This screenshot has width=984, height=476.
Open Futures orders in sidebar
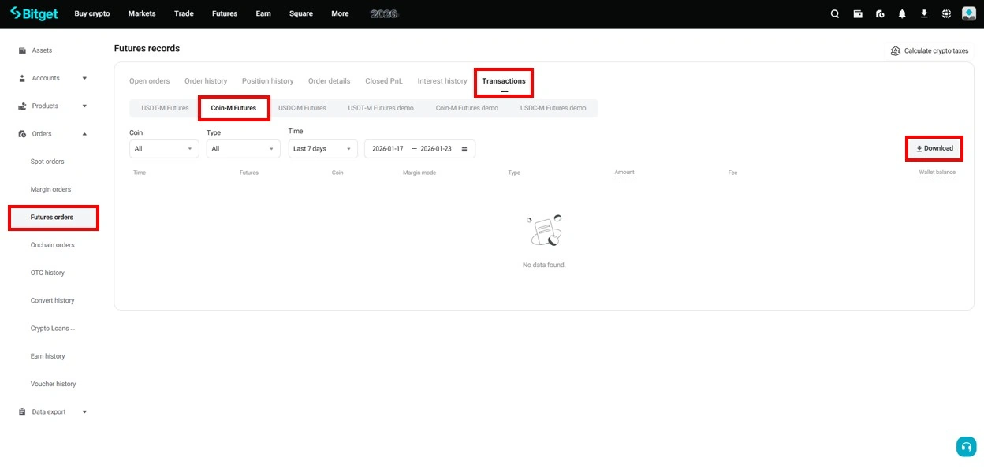52,218
